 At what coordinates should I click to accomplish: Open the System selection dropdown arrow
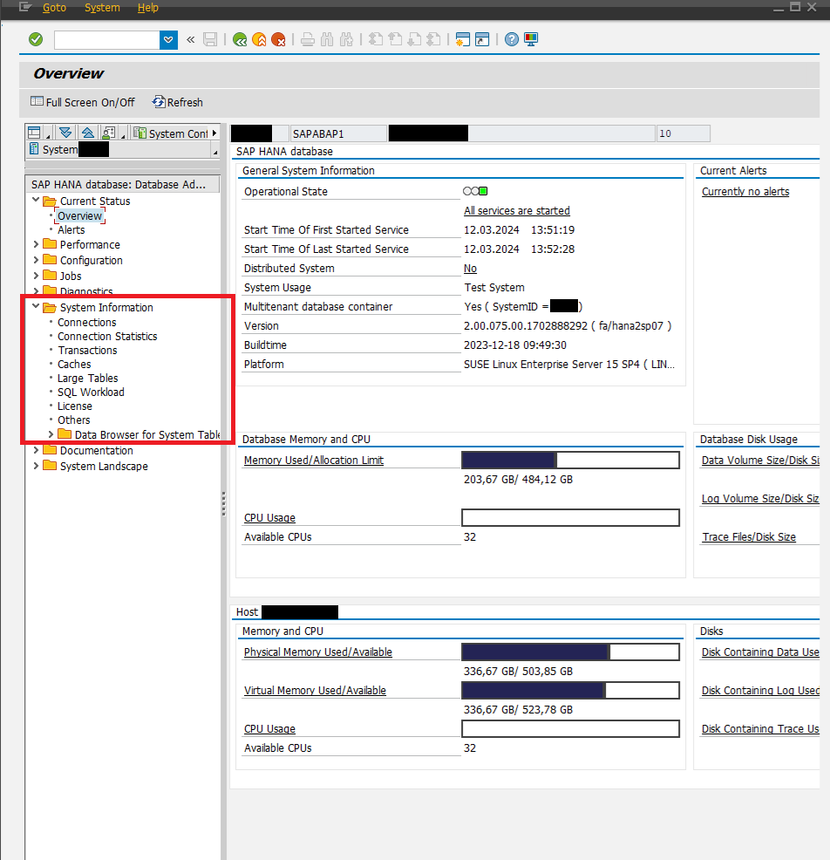pos(214,152)
